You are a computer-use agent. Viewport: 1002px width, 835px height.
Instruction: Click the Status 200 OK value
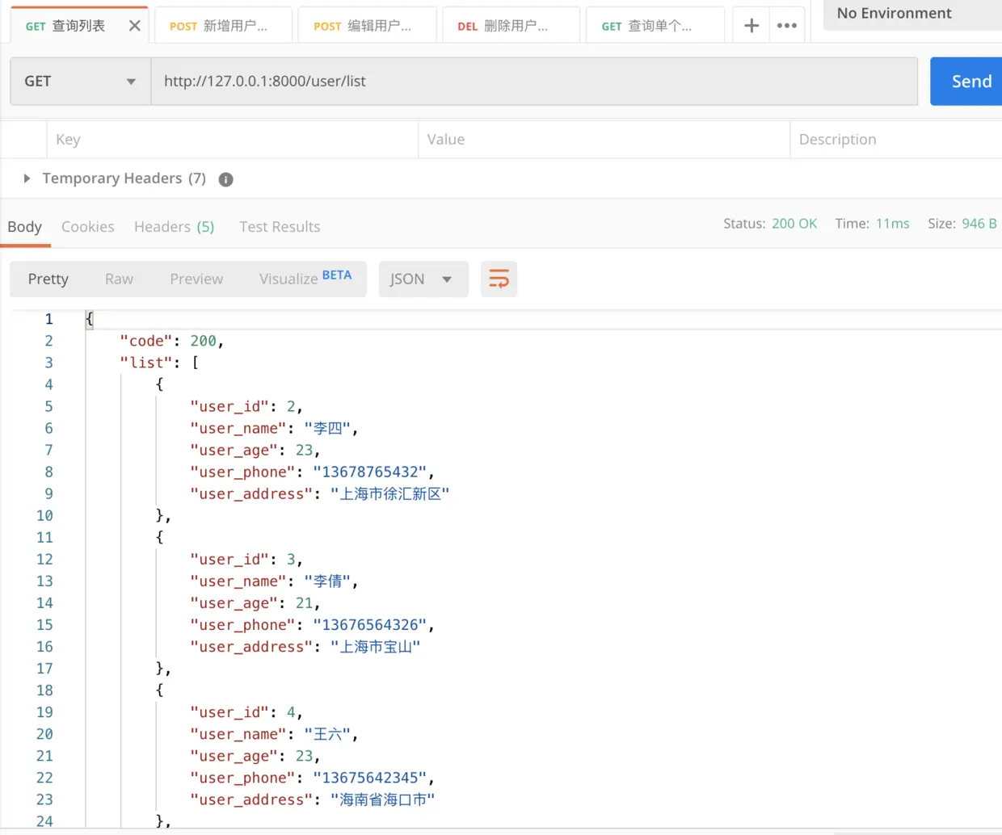pos(794,224)
